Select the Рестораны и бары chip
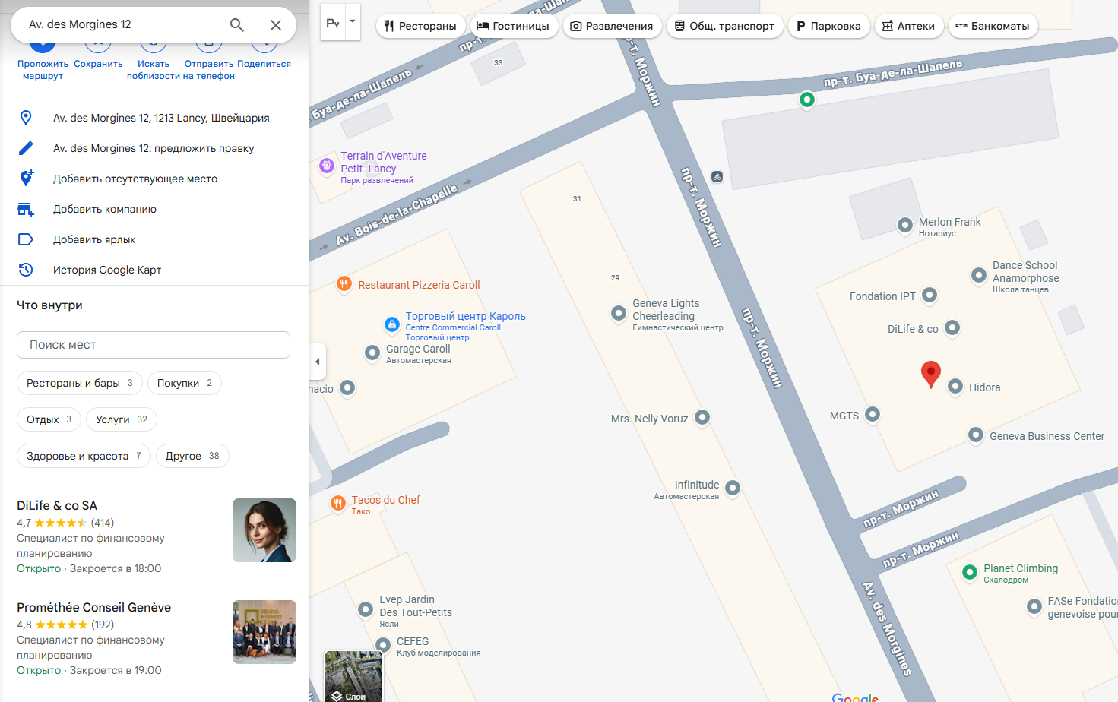The height and width of the screenshot is (702, 1118). pyautogui.click(x=80, y=383)
